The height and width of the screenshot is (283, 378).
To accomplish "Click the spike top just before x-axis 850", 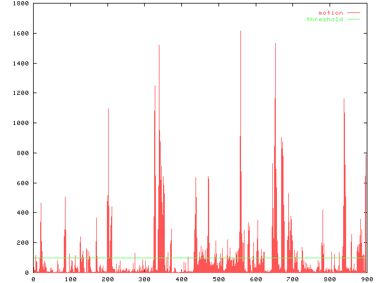I will [344, 100].
